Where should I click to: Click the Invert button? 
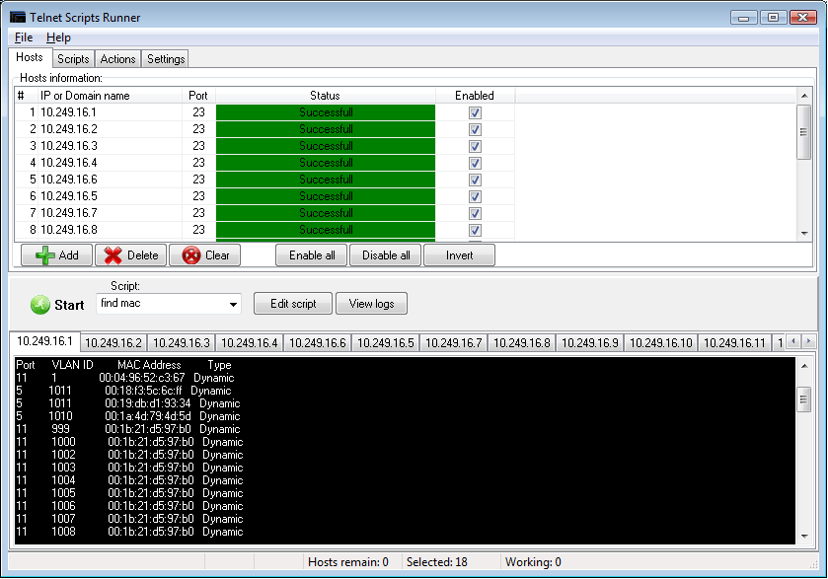tap(459, 254)
